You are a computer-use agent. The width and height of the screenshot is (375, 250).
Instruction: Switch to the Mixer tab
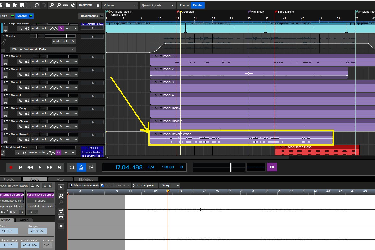(60, 179)
